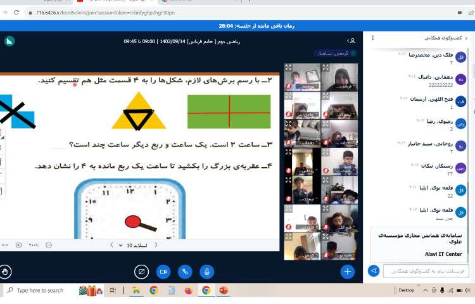This screenshot has width=475, height=304.
Task: Toggle webcam sharing button
Action: tap(163, 272)
